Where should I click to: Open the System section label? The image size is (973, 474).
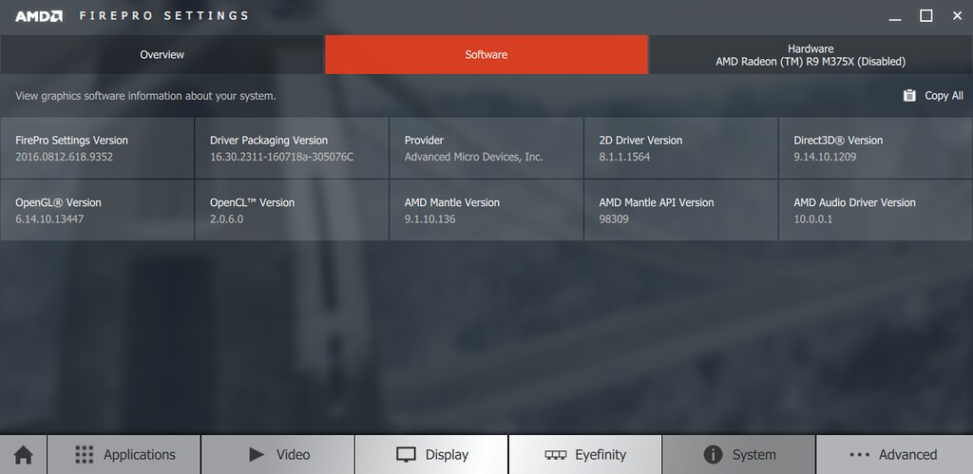pos(754,455)
